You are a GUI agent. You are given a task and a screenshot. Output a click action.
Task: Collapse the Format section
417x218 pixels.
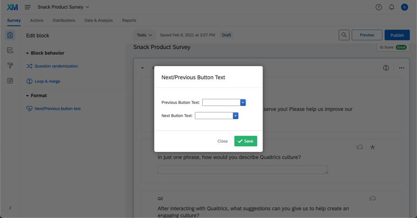point(27,96)
